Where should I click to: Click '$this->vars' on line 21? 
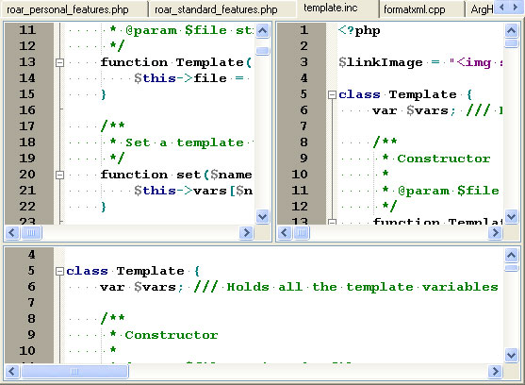(x=180, y=191)
